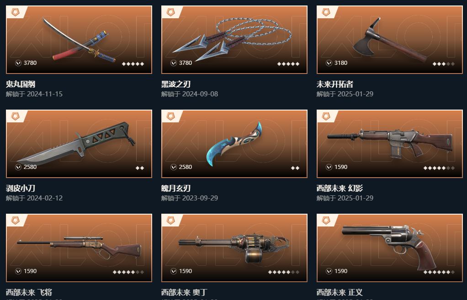Screen dimensions: 467x300
Task: Click the VP icon on 西部未来 奥丁 card
Action: (x=174, y=271)
